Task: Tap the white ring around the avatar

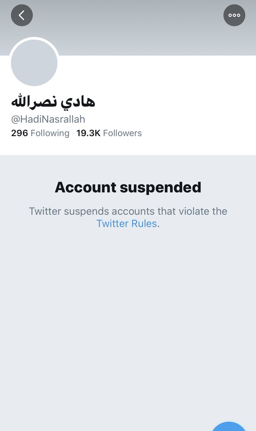Action: (x=34, y=38)
